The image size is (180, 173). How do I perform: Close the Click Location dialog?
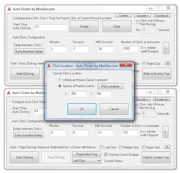pyautogui.click(x=126, y=64)
